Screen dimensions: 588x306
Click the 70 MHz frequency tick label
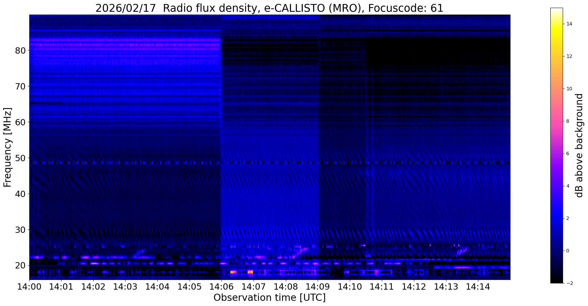[20, 86]
